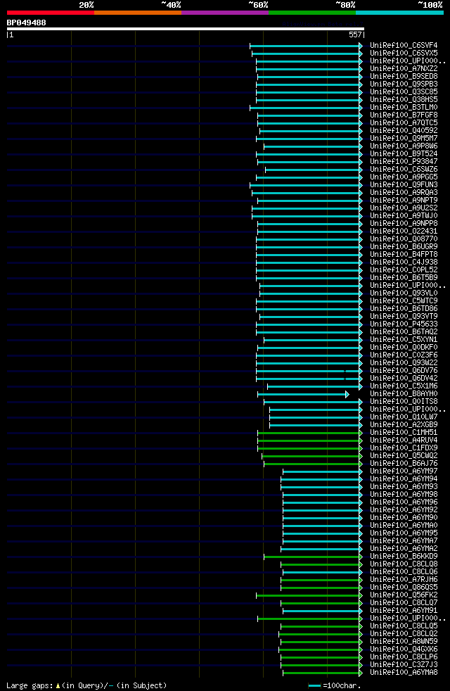Open the UniRef100_B8AYH0 entry
The height and width of the screenshot is (691, 450).
click(404, 394)
